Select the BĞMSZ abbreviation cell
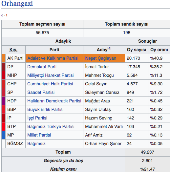Image resolution: width=170 pixels, height=172 pixels. [15, 143]
